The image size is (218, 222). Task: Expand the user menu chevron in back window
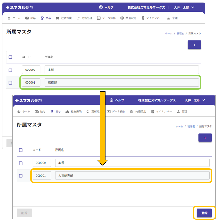click(193, 7)
